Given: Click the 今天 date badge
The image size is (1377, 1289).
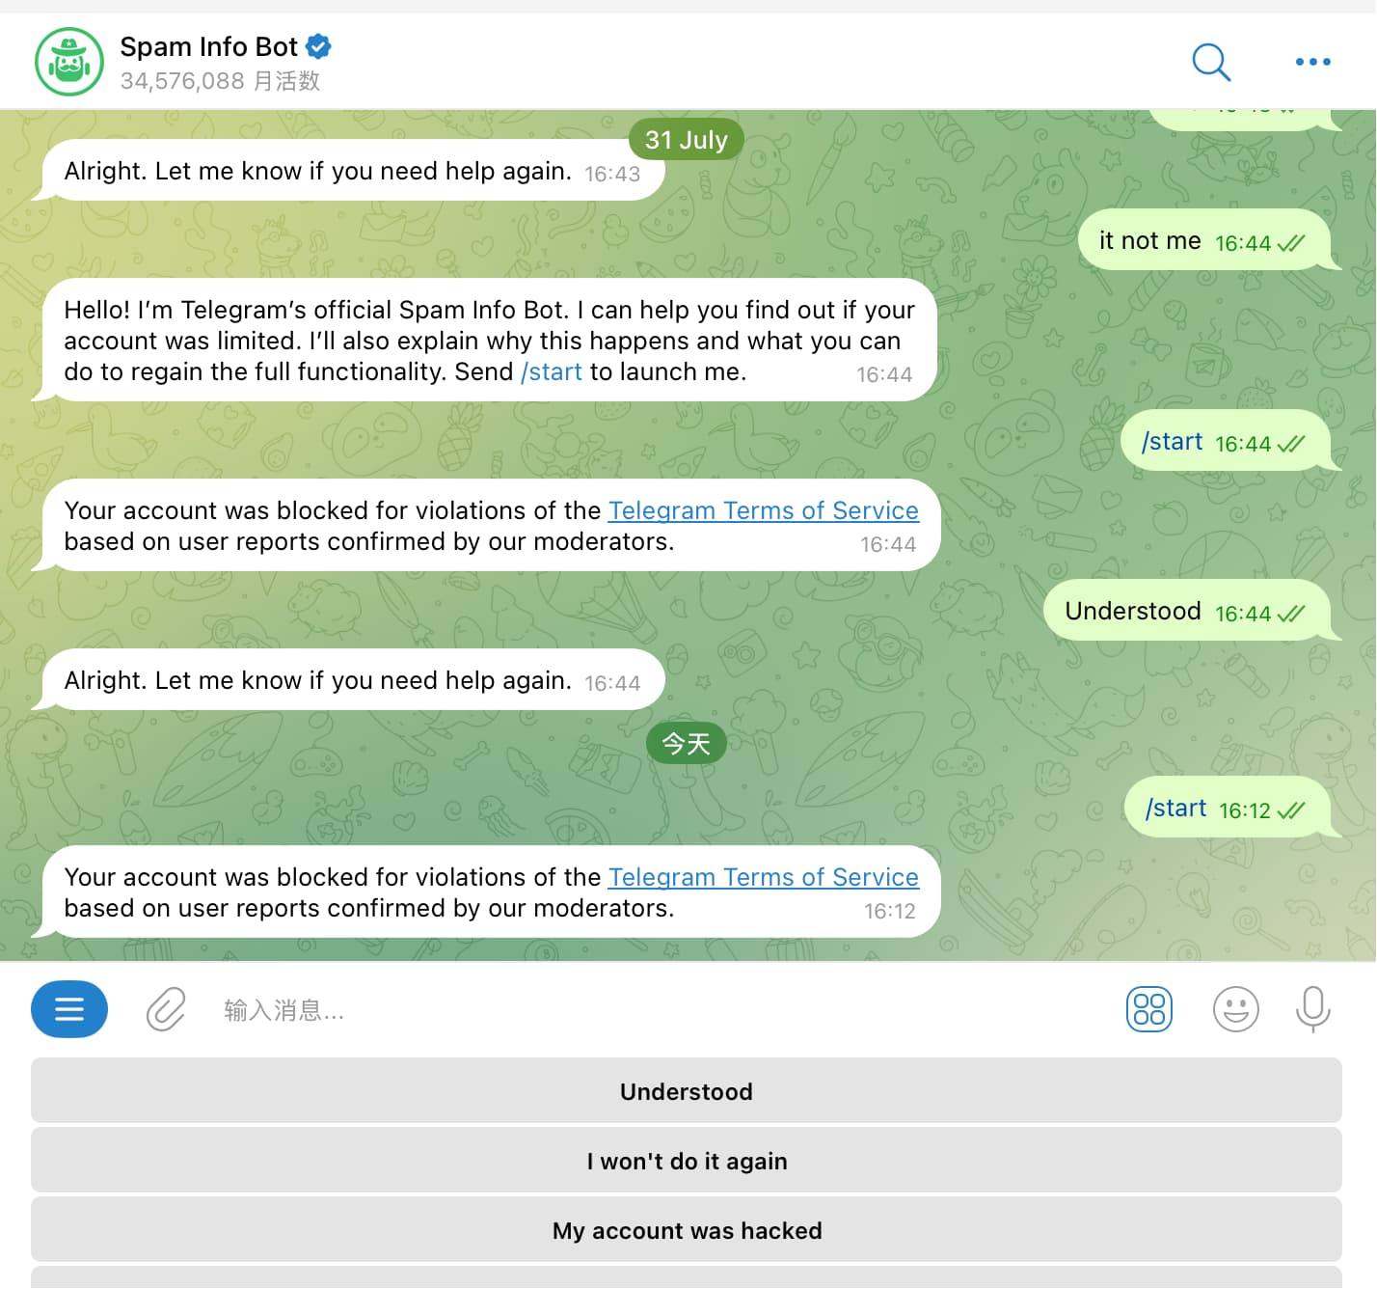Looking at the screenshot, I should point(686,743).
